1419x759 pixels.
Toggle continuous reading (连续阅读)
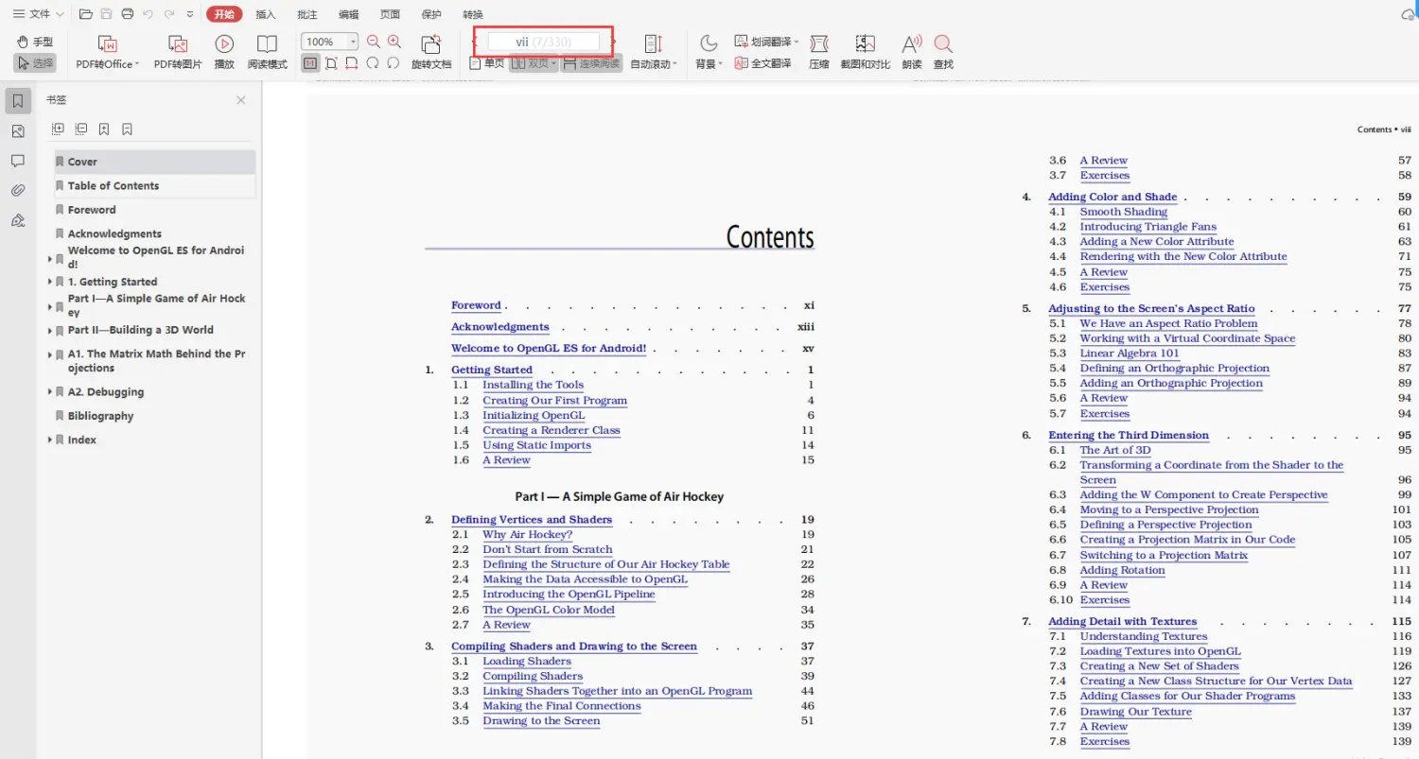coord(591,63)
